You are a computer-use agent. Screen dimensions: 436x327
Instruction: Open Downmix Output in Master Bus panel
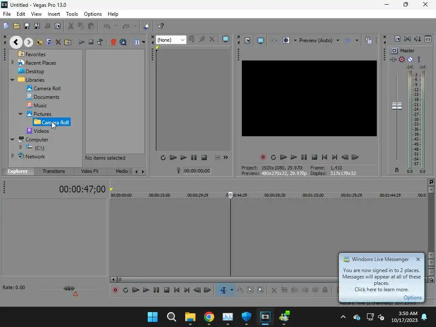click(407, 39)
